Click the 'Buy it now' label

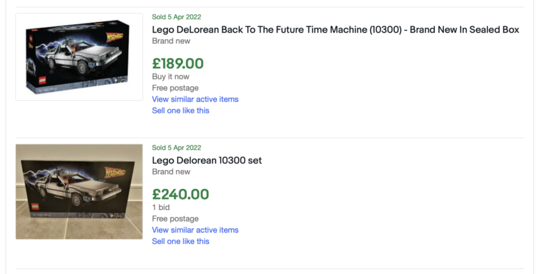click(171, 77)
